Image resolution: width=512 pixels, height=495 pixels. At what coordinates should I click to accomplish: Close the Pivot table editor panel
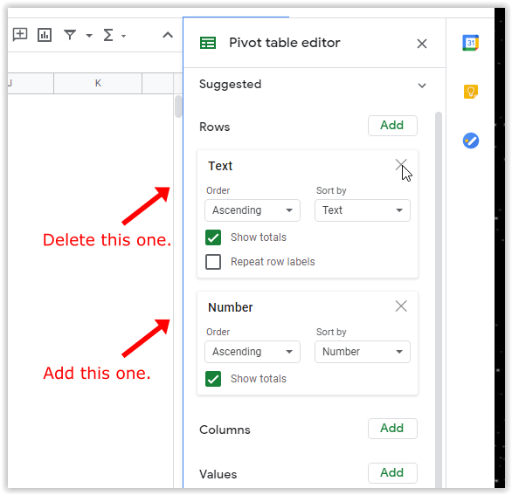pyautogui.click(x=422, y=44)
